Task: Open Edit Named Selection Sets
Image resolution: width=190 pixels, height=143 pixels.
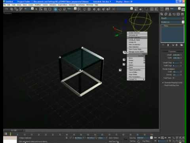Action: tap(114, 9)
